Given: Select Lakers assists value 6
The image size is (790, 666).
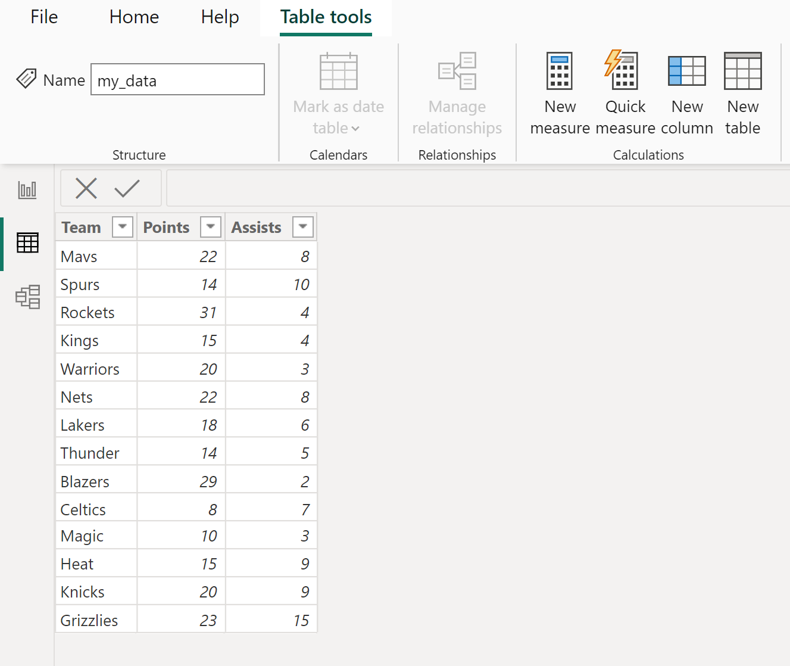Looking at the screenshot, I should [x=271, y=425].
